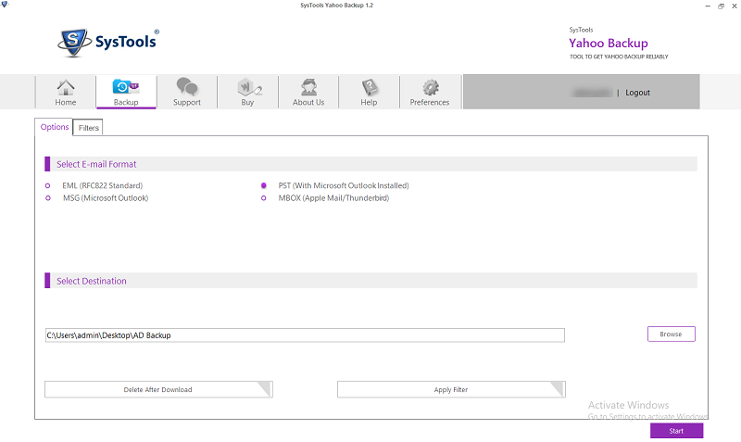Image resolution: width=741 pixels, height=442 pixels.
Task: Minimize the SysTools Yahoo Backup window
Action: [708, 6]
